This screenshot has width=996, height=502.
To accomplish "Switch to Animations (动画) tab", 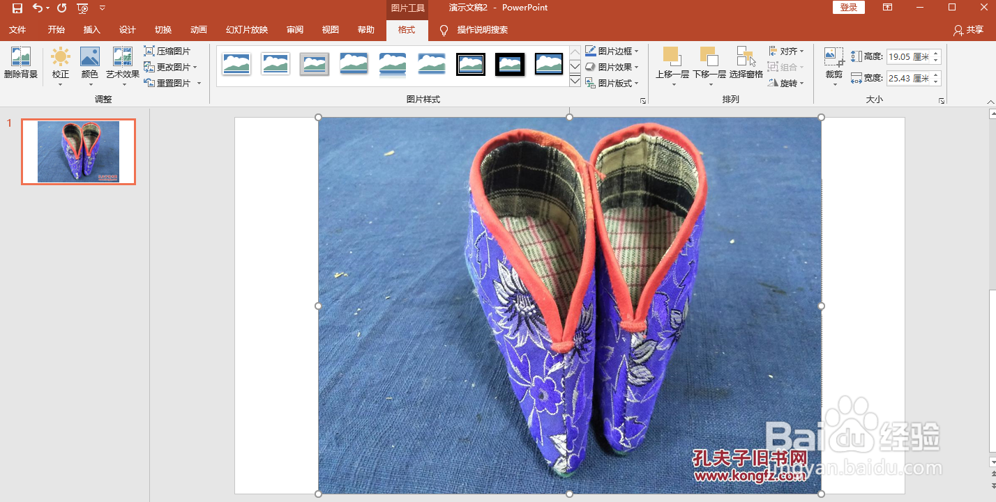I will [199, 30].
